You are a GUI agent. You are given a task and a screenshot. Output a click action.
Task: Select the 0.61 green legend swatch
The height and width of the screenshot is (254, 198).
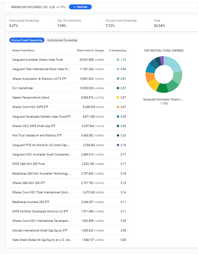point(118,79)
